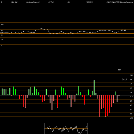Click the 'SI MunafaSutraR' header text
The height and width of the screenshot is (134, 134).
(x=33, y=2)
